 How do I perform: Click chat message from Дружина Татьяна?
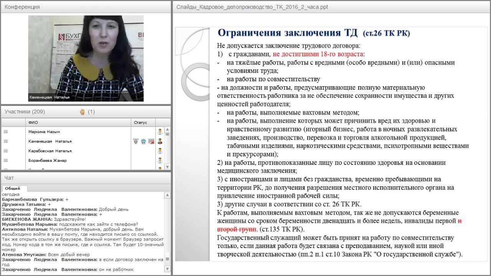point(26,205)
